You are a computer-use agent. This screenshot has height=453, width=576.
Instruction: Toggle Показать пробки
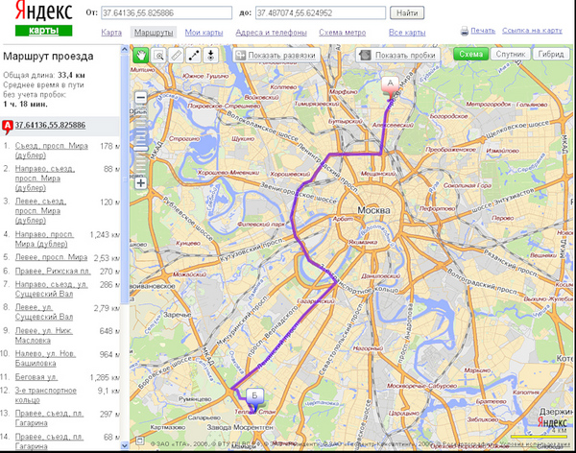pyautogui.click(x=399, y=55)
